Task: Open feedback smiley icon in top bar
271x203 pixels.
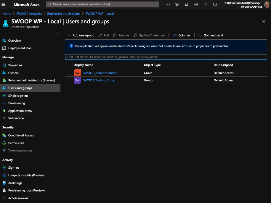Action: point(215,4)
